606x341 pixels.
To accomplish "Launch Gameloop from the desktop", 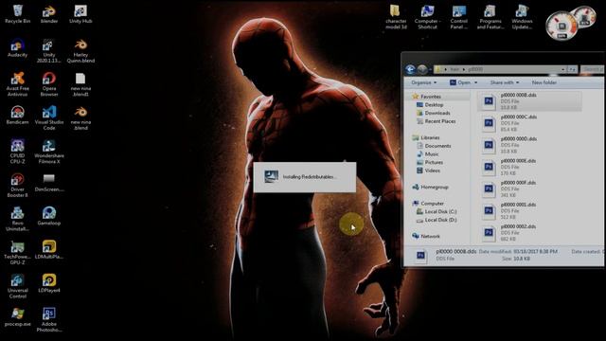I will pyautogui.click(x=49, y=216).
